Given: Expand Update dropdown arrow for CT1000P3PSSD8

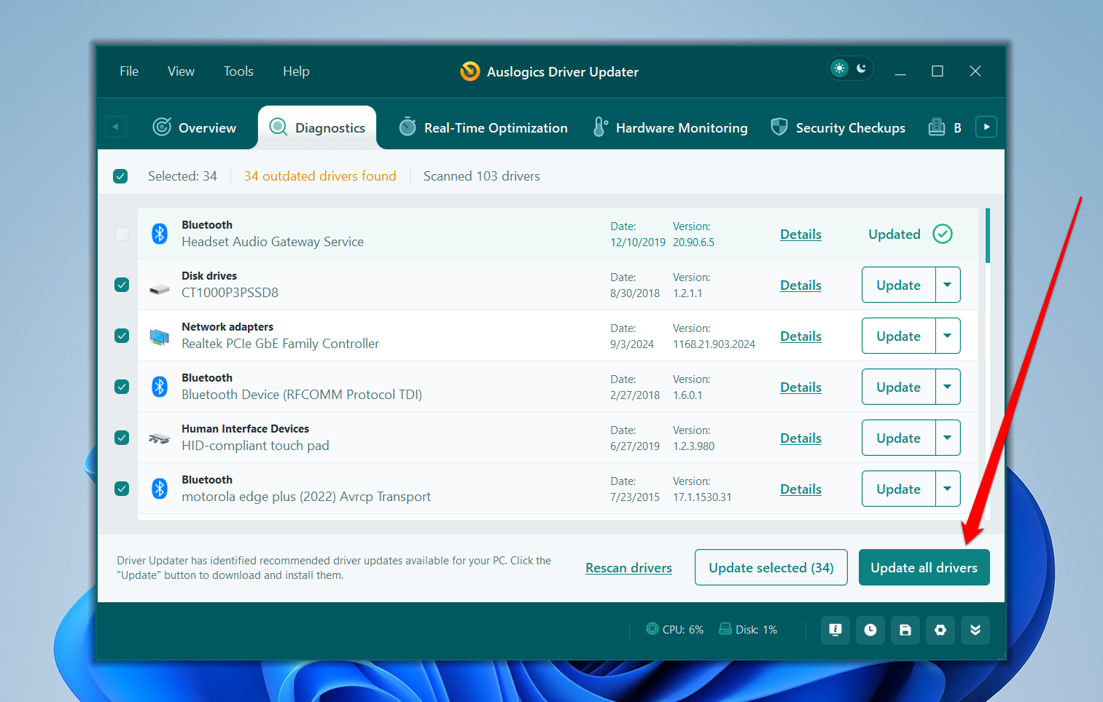Looking at the screenshot, I should [x=948, y=285].
